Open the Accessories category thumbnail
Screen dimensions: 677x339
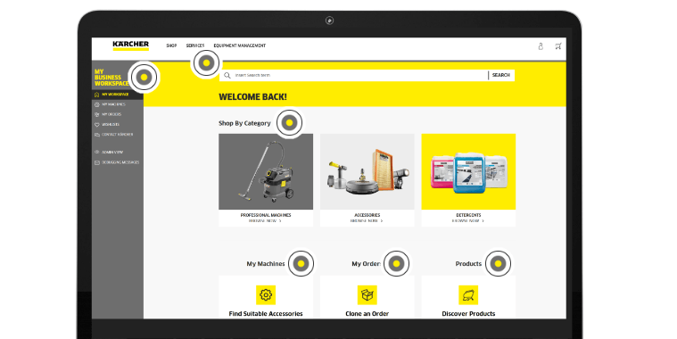pos(367,171)
